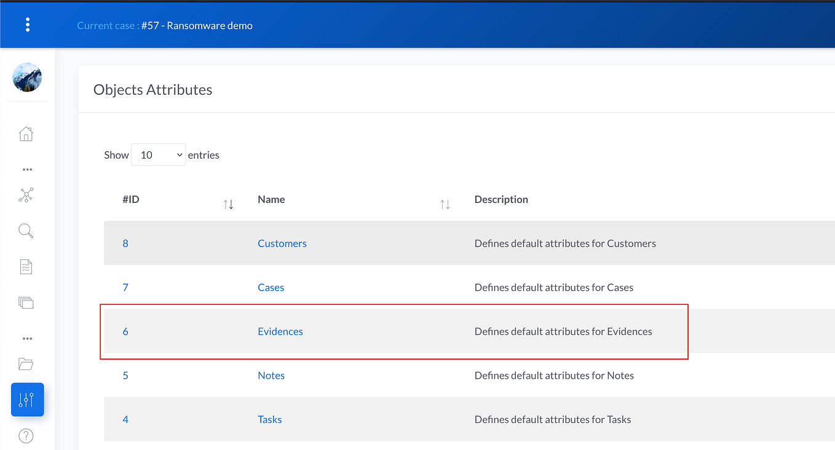Open the stacked cards activities icon
This screenshot has width=835, height=450.
coord(26,302)
